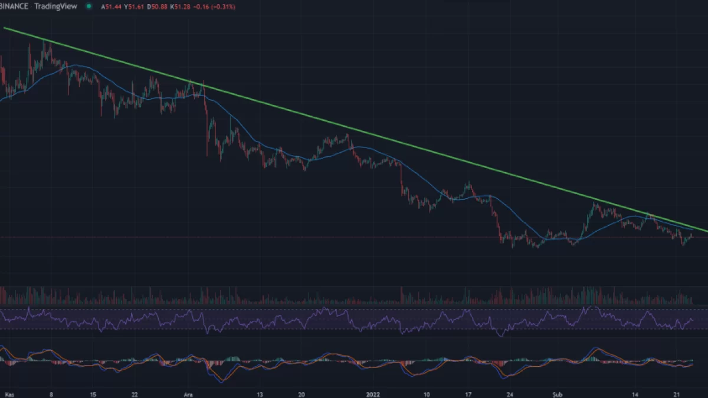Click the TradingView label in header
Viewport: 708px width, 398px height.
click(57, 6)
